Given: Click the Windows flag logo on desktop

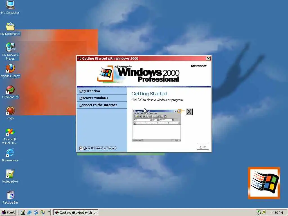Looking at the screenshot, I should click(264, 183).
